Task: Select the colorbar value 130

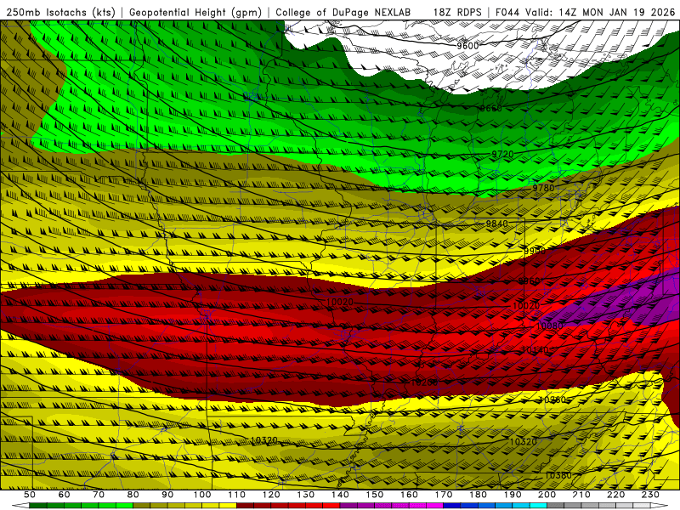Action: pyautogui.click(x=306, y=495)
